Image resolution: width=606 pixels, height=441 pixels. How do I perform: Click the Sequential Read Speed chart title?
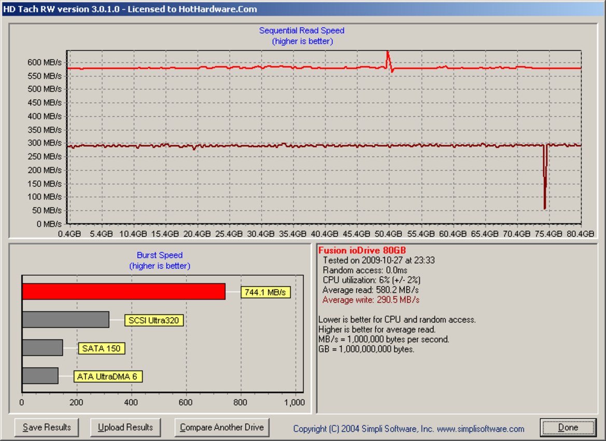(301, 30)
